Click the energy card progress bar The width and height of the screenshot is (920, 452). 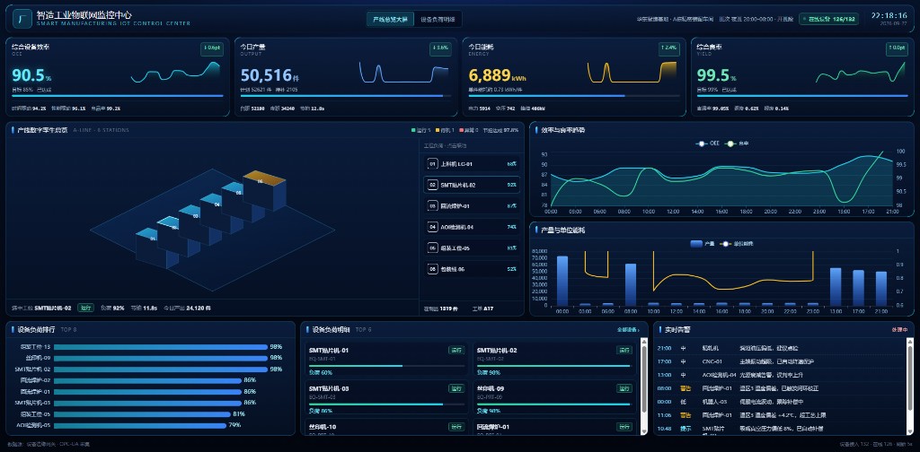tap(574, 95)
